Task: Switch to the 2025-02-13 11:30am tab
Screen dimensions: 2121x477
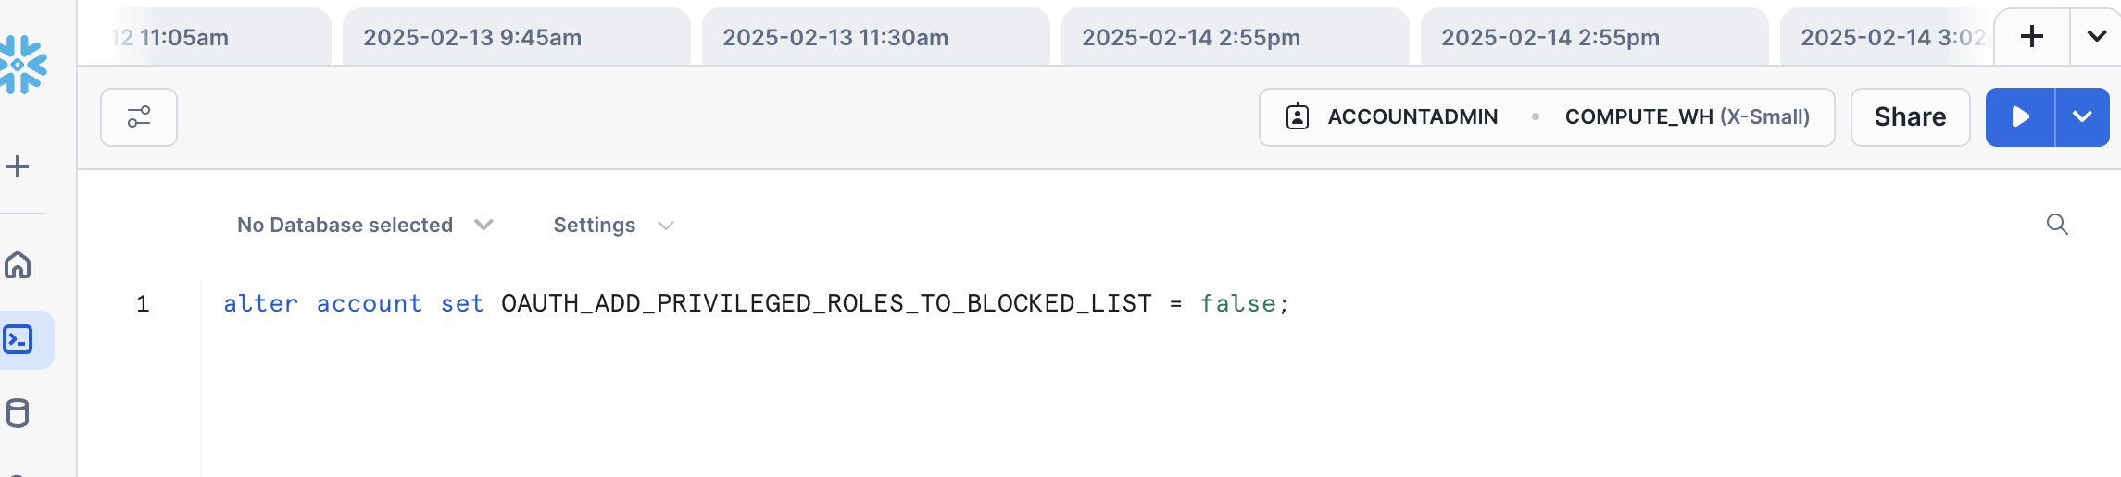Action: pyautogui.click(x=874, y=38)
